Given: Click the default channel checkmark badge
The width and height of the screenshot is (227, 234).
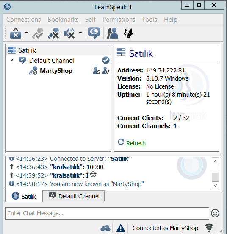Looking at the screenshot, I should pyautogui.click(x=106, y=60).
